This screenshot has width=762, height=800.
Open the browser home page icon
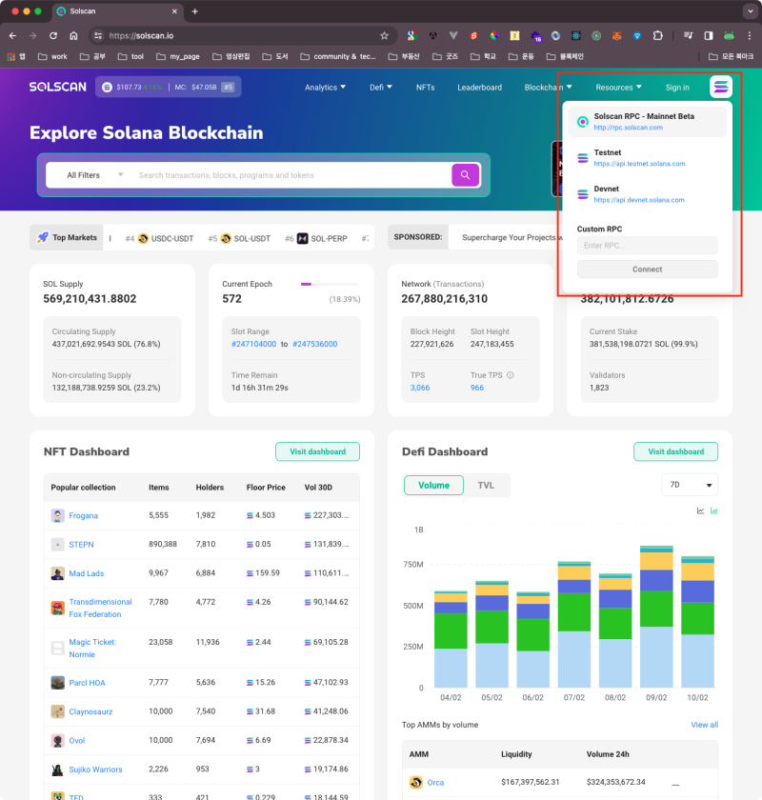73,36
